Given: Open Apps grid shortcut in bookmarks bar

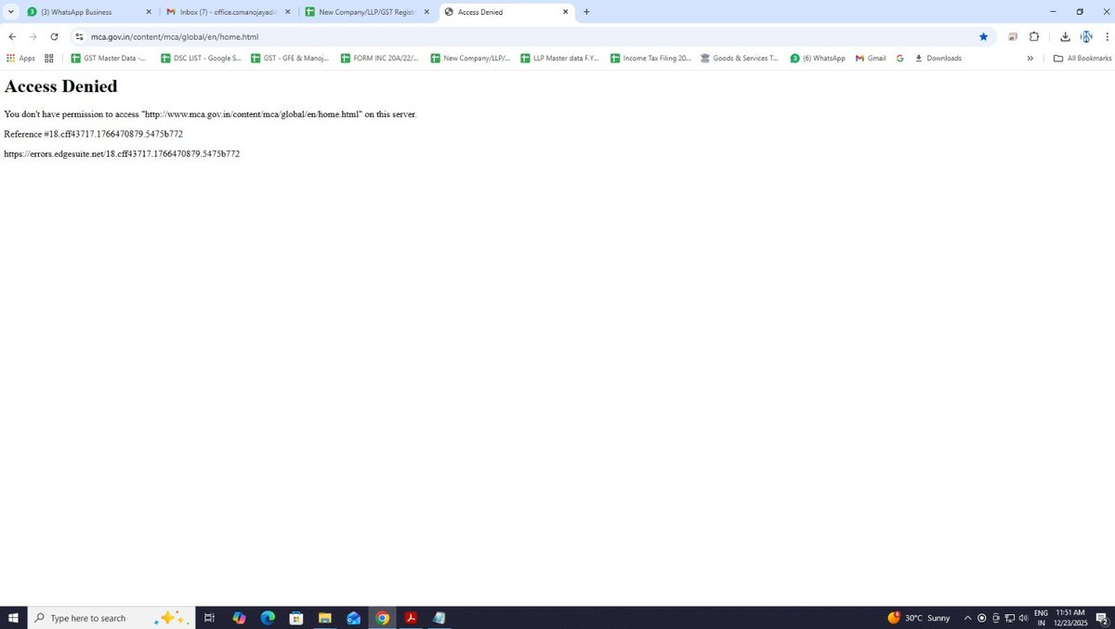Looking at the screenshot, I should click(x=20, y=58).
